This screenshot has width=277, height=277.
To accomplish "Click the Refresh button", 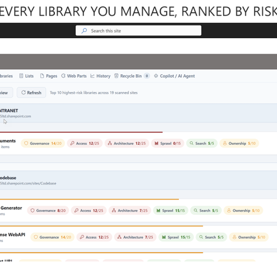I will 31,93.
